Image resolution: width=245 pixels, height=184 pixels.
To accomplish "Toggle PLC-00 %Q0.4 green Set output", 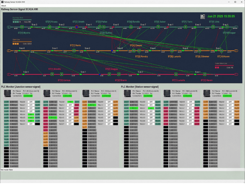I will click(31, 114).
